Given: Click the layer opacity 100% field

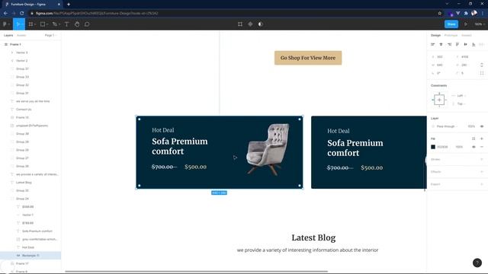Looking at the screenshot, I should (x=471, y=126).
